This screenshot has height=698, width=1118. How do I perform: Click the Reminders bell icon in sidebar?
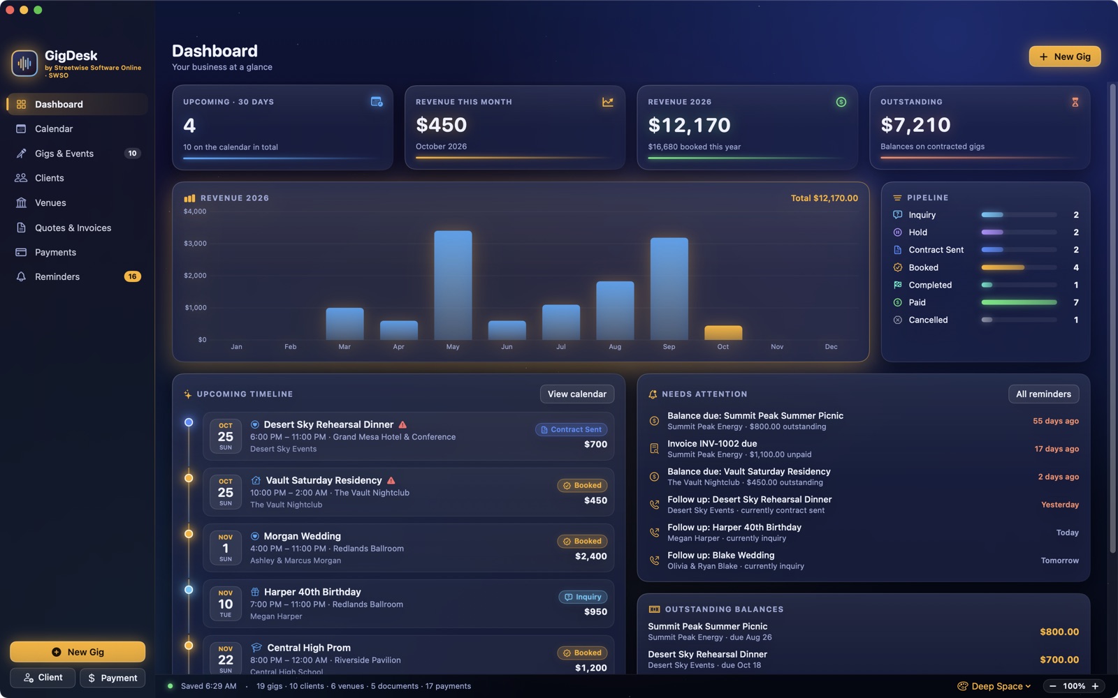(x=21, y=276)
